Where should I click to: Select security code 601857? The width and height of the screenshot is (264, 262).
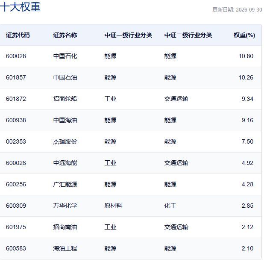coord(16,77)
